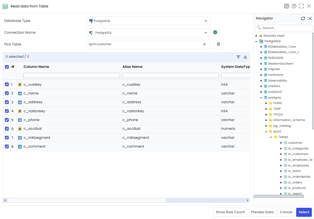Open the column filter icon
The width and height of the screenshot is (314, 219).
coord(238,57)
